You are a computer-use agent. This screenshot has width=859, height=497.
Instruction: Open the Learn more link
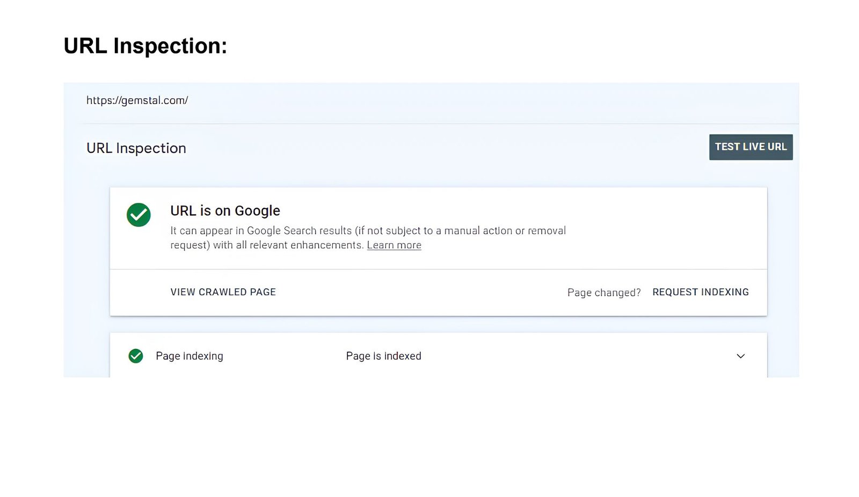coord(394,245)
